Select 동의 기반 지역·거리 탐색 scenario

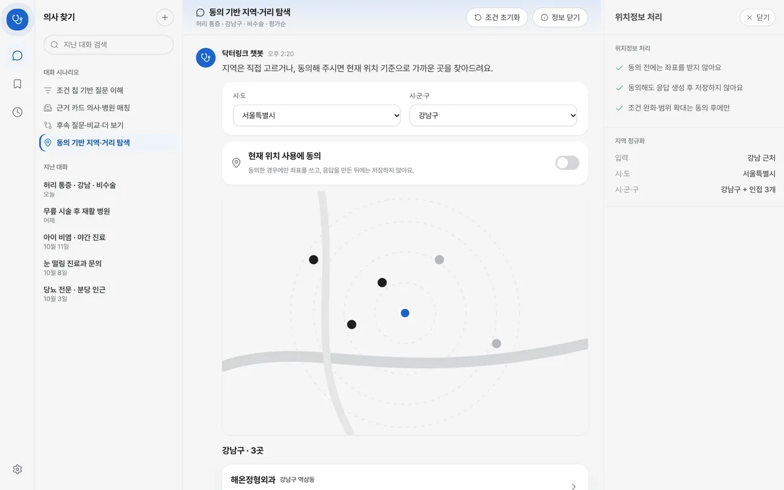108,142
